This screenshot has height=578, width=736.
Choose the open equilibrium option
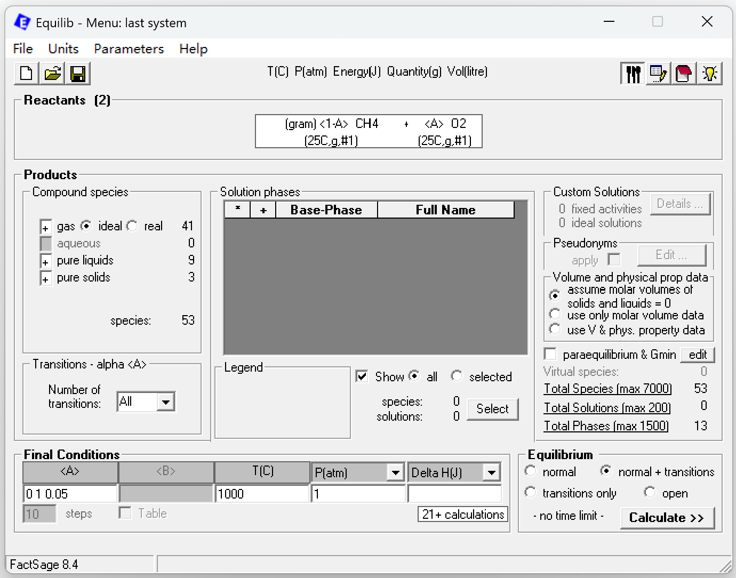(650, 492)
